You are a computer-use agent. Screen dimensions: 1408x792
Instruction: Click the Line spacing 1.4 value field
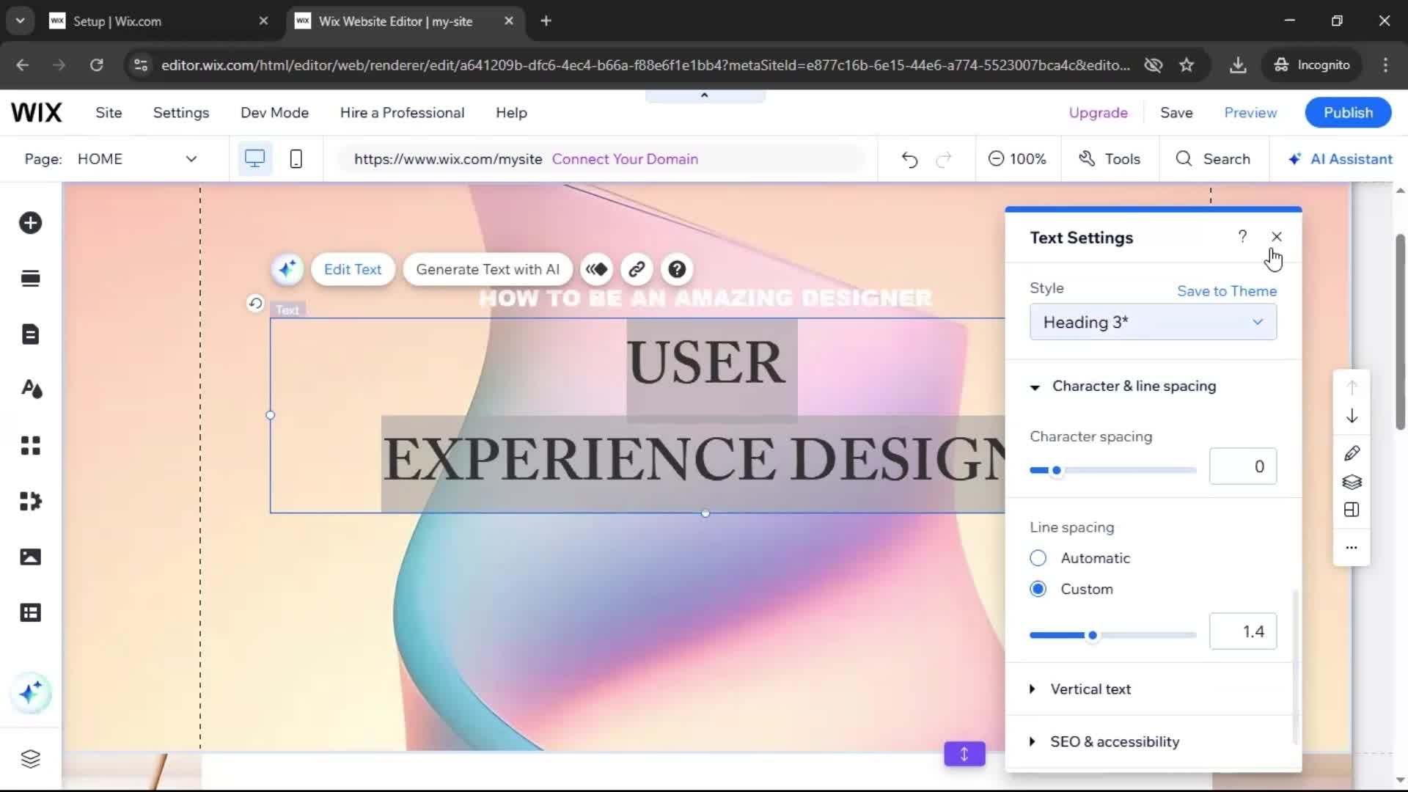(1242, 631)
